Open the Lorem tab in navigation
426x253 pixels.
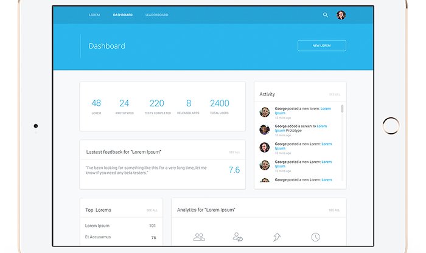tap(94, 15)
